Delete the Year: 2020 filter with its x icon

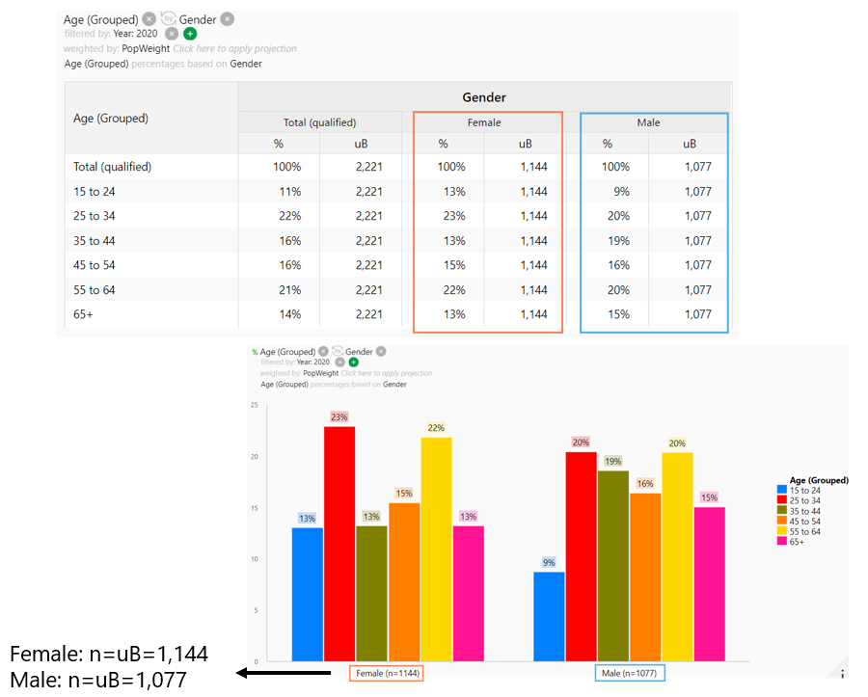pos(172,33)
